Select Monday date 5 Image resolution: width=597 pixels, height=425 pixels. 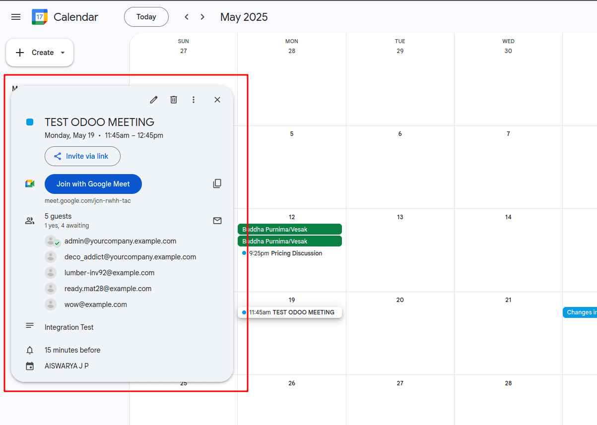point(292,134)
